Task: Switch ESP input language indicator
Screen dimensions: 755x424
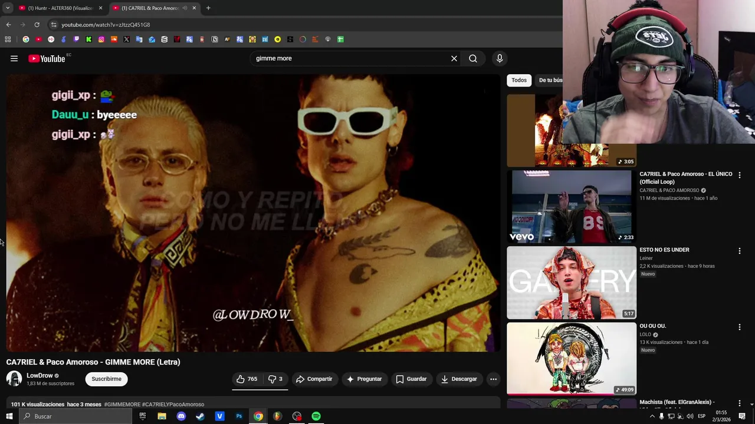Action: (702, 416)
